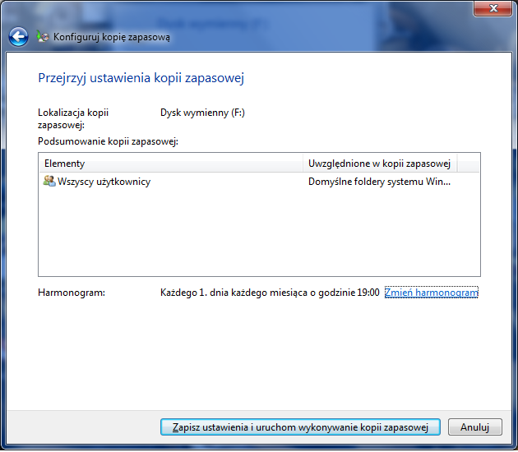Image resolution: width=518 pixels, height=452 pixels.
Task: Click Uwzględnione w kopii zapasowej column header
Action: [x=379, y=164]
